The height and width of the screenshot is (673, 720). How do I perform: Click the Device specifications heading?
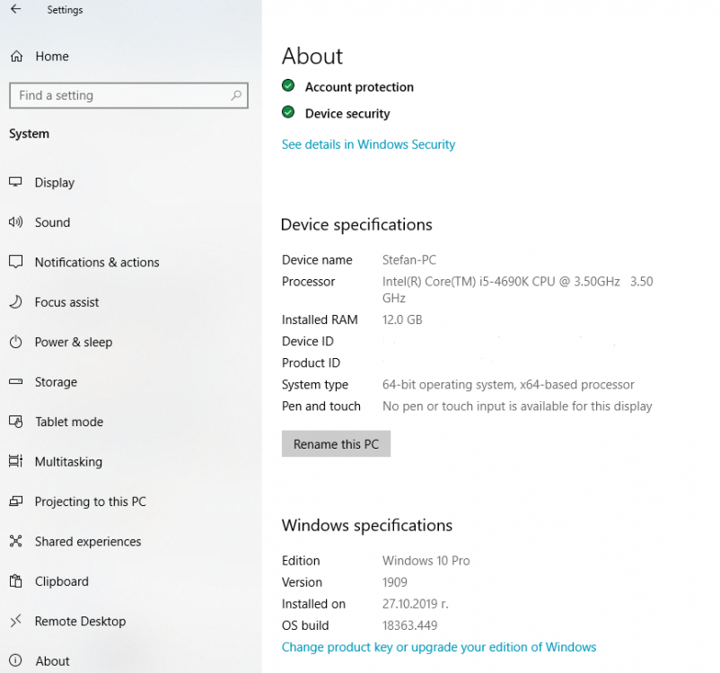356,224
